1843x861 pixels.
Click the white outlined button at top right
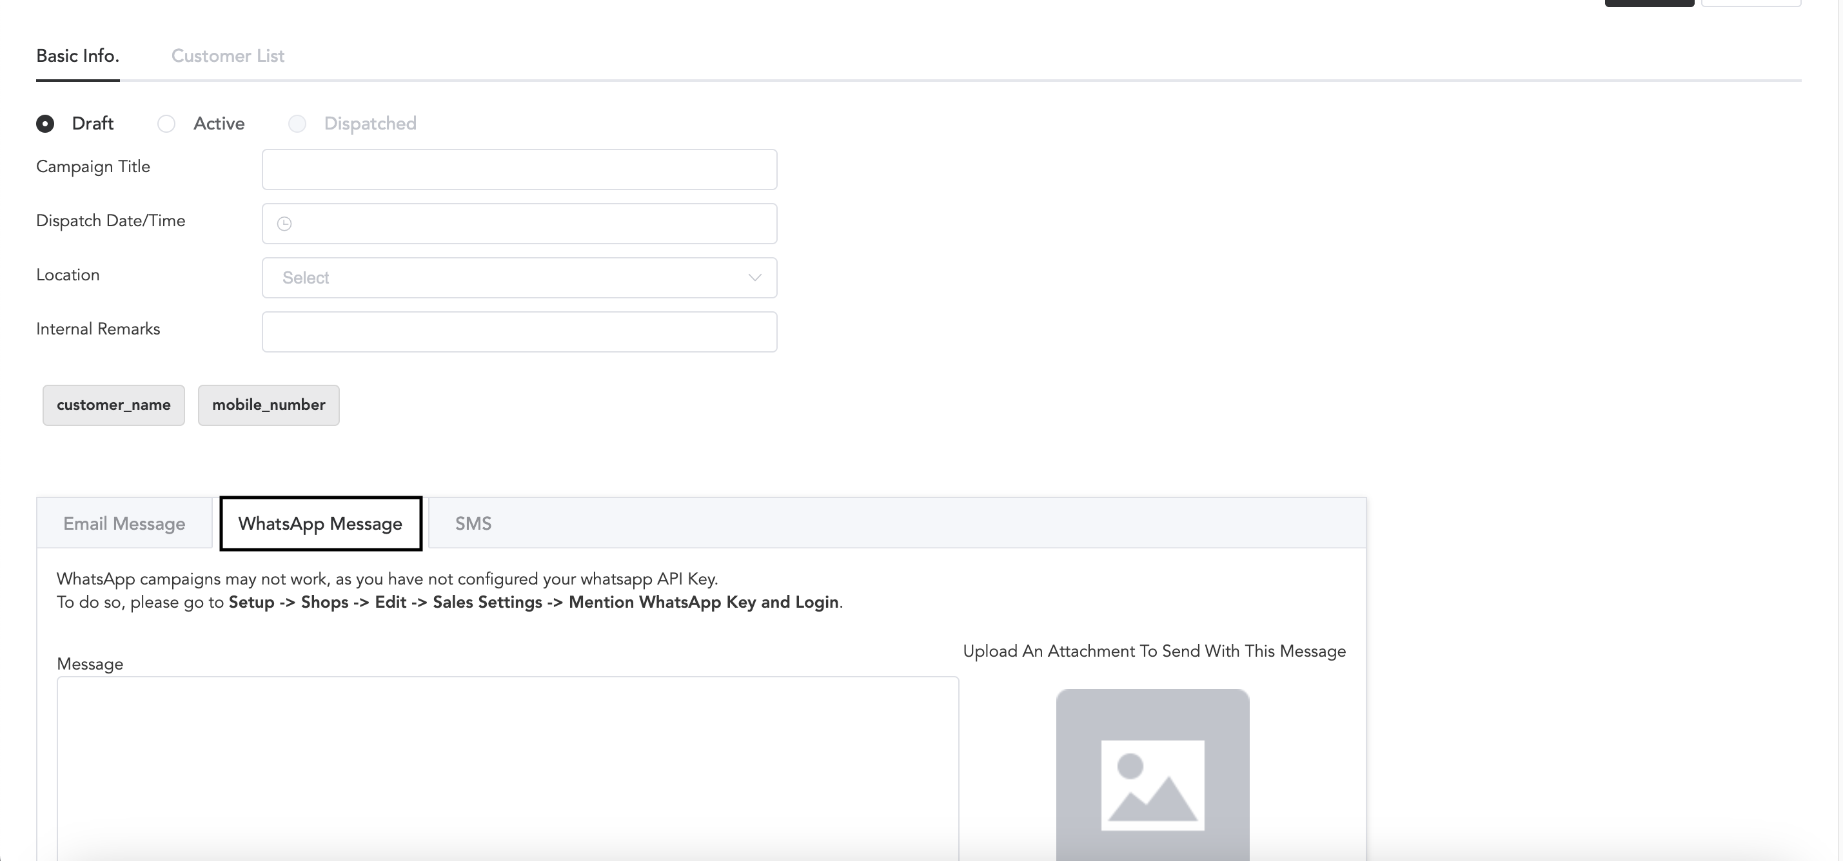pyautogui.click(x=1750, y=2)
